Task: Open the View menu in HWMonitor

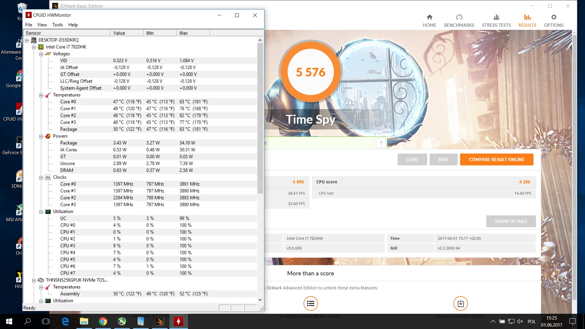Action: click(x=42, y=25)
